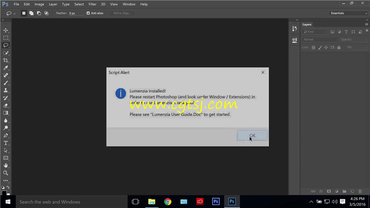The image size is (370, 208).
Task: Select the Crop tool
Action: [6, 61]
